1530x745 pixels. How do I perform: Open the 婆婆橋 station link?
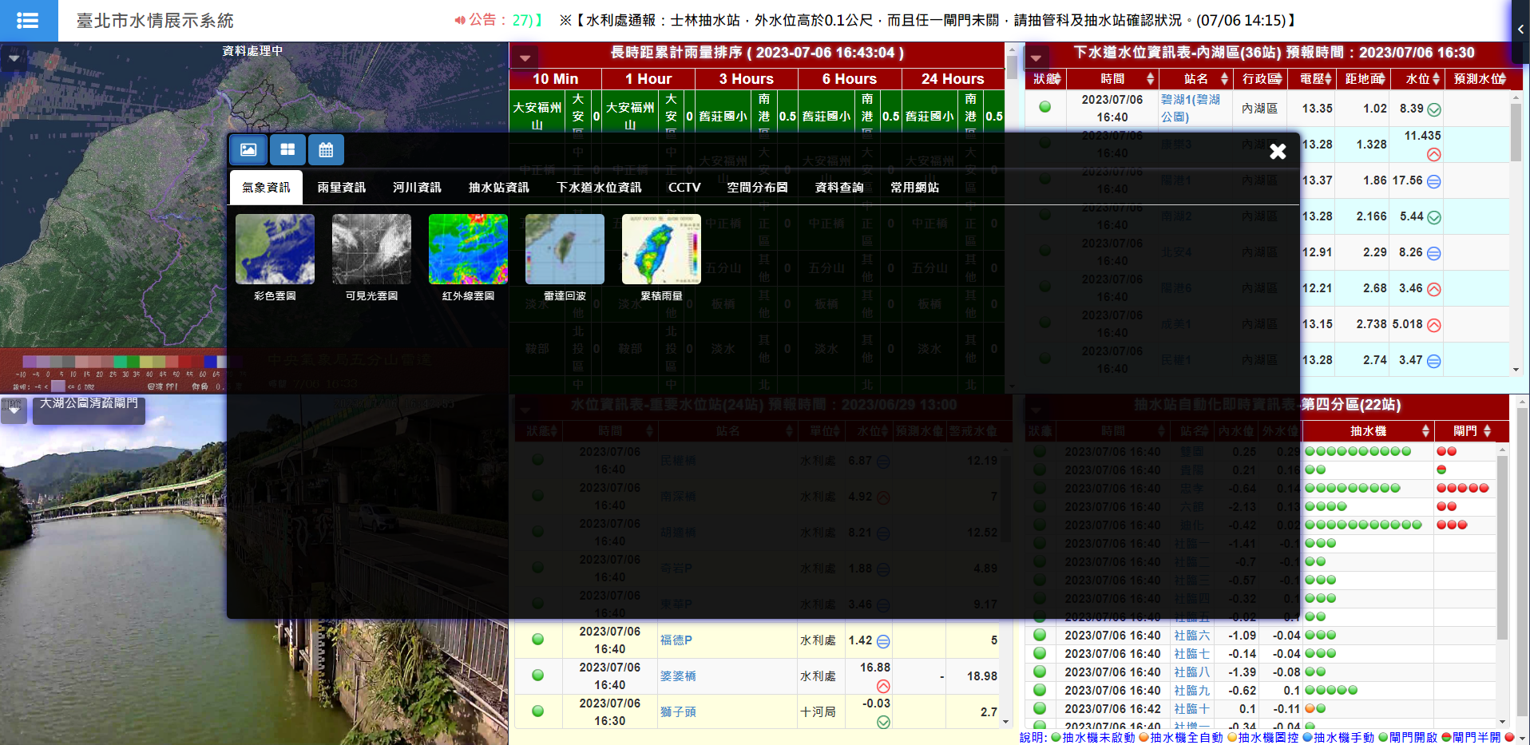click(678, 676)
